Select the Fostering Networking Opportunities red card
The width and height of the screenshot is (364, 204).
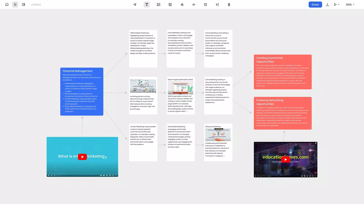[x=283, y=113]
